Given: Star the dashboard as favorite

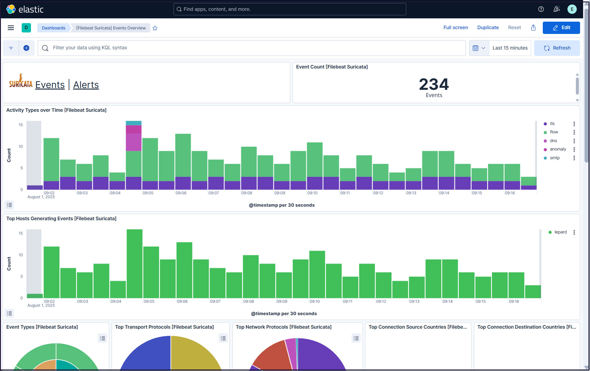Looking at the screenshot, I should [155, 28].
